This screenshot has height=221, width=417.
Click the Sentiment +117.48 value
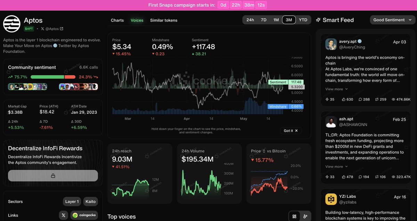pos(203,47)
